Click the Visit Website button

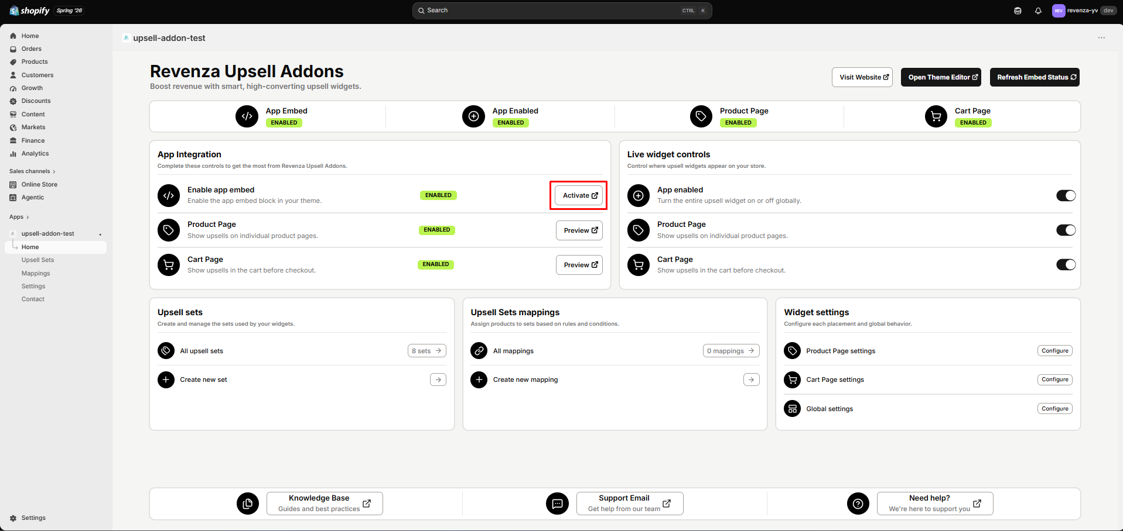pyautogui.click(x=862, y=77)
